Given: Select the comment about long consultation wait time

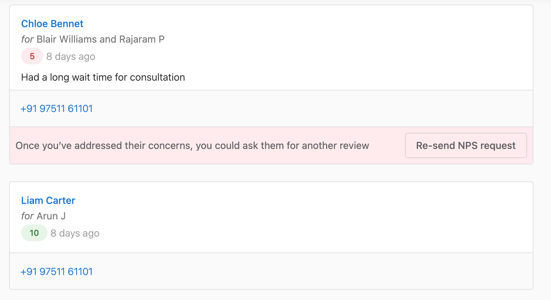Looking at the screenshot, I should [x=103, y=77].
